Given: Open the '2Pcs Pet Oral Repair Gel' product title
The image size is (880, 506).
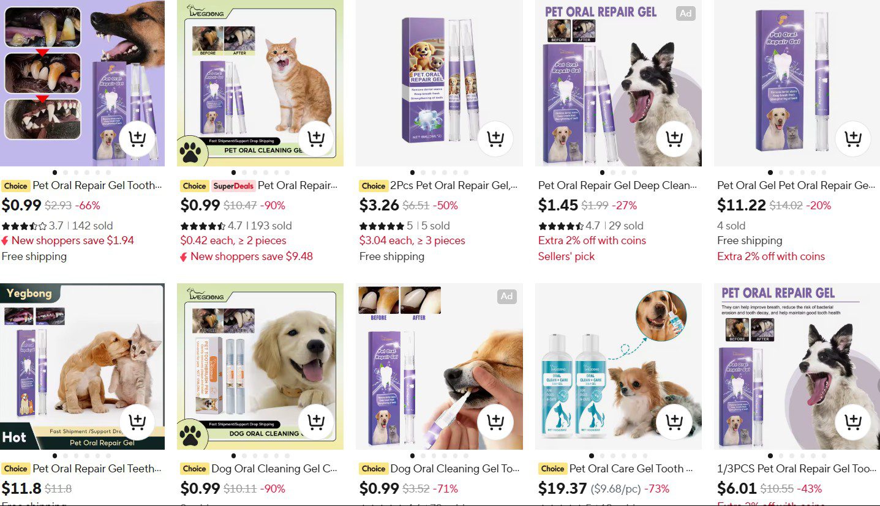Looking at the screenshot, I should pos(454,185).
